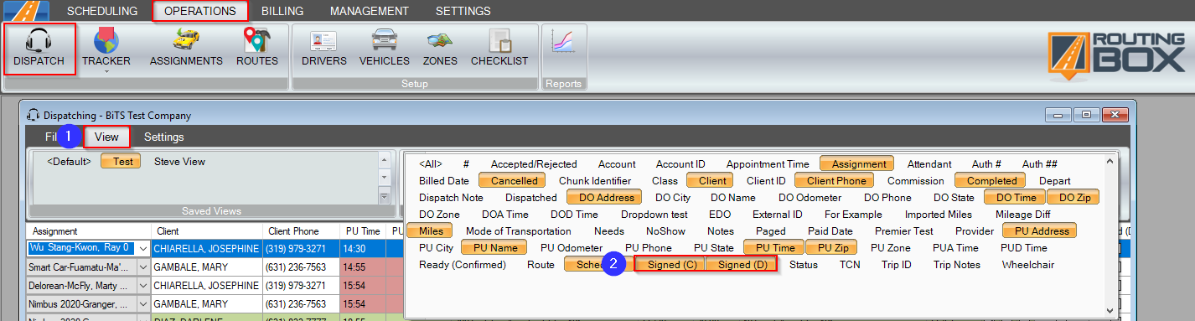The image size is (1195, 321).
Task: Select client cell CHIARELLA, JOSEPHINE at 14:30
Action: tap(207, 248)
